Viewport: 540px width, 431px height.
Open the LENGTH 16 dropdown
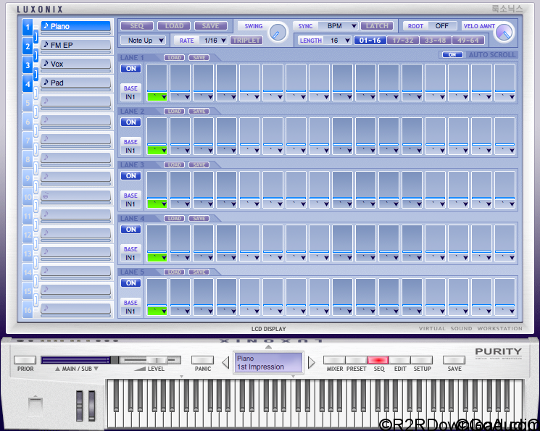338,41
